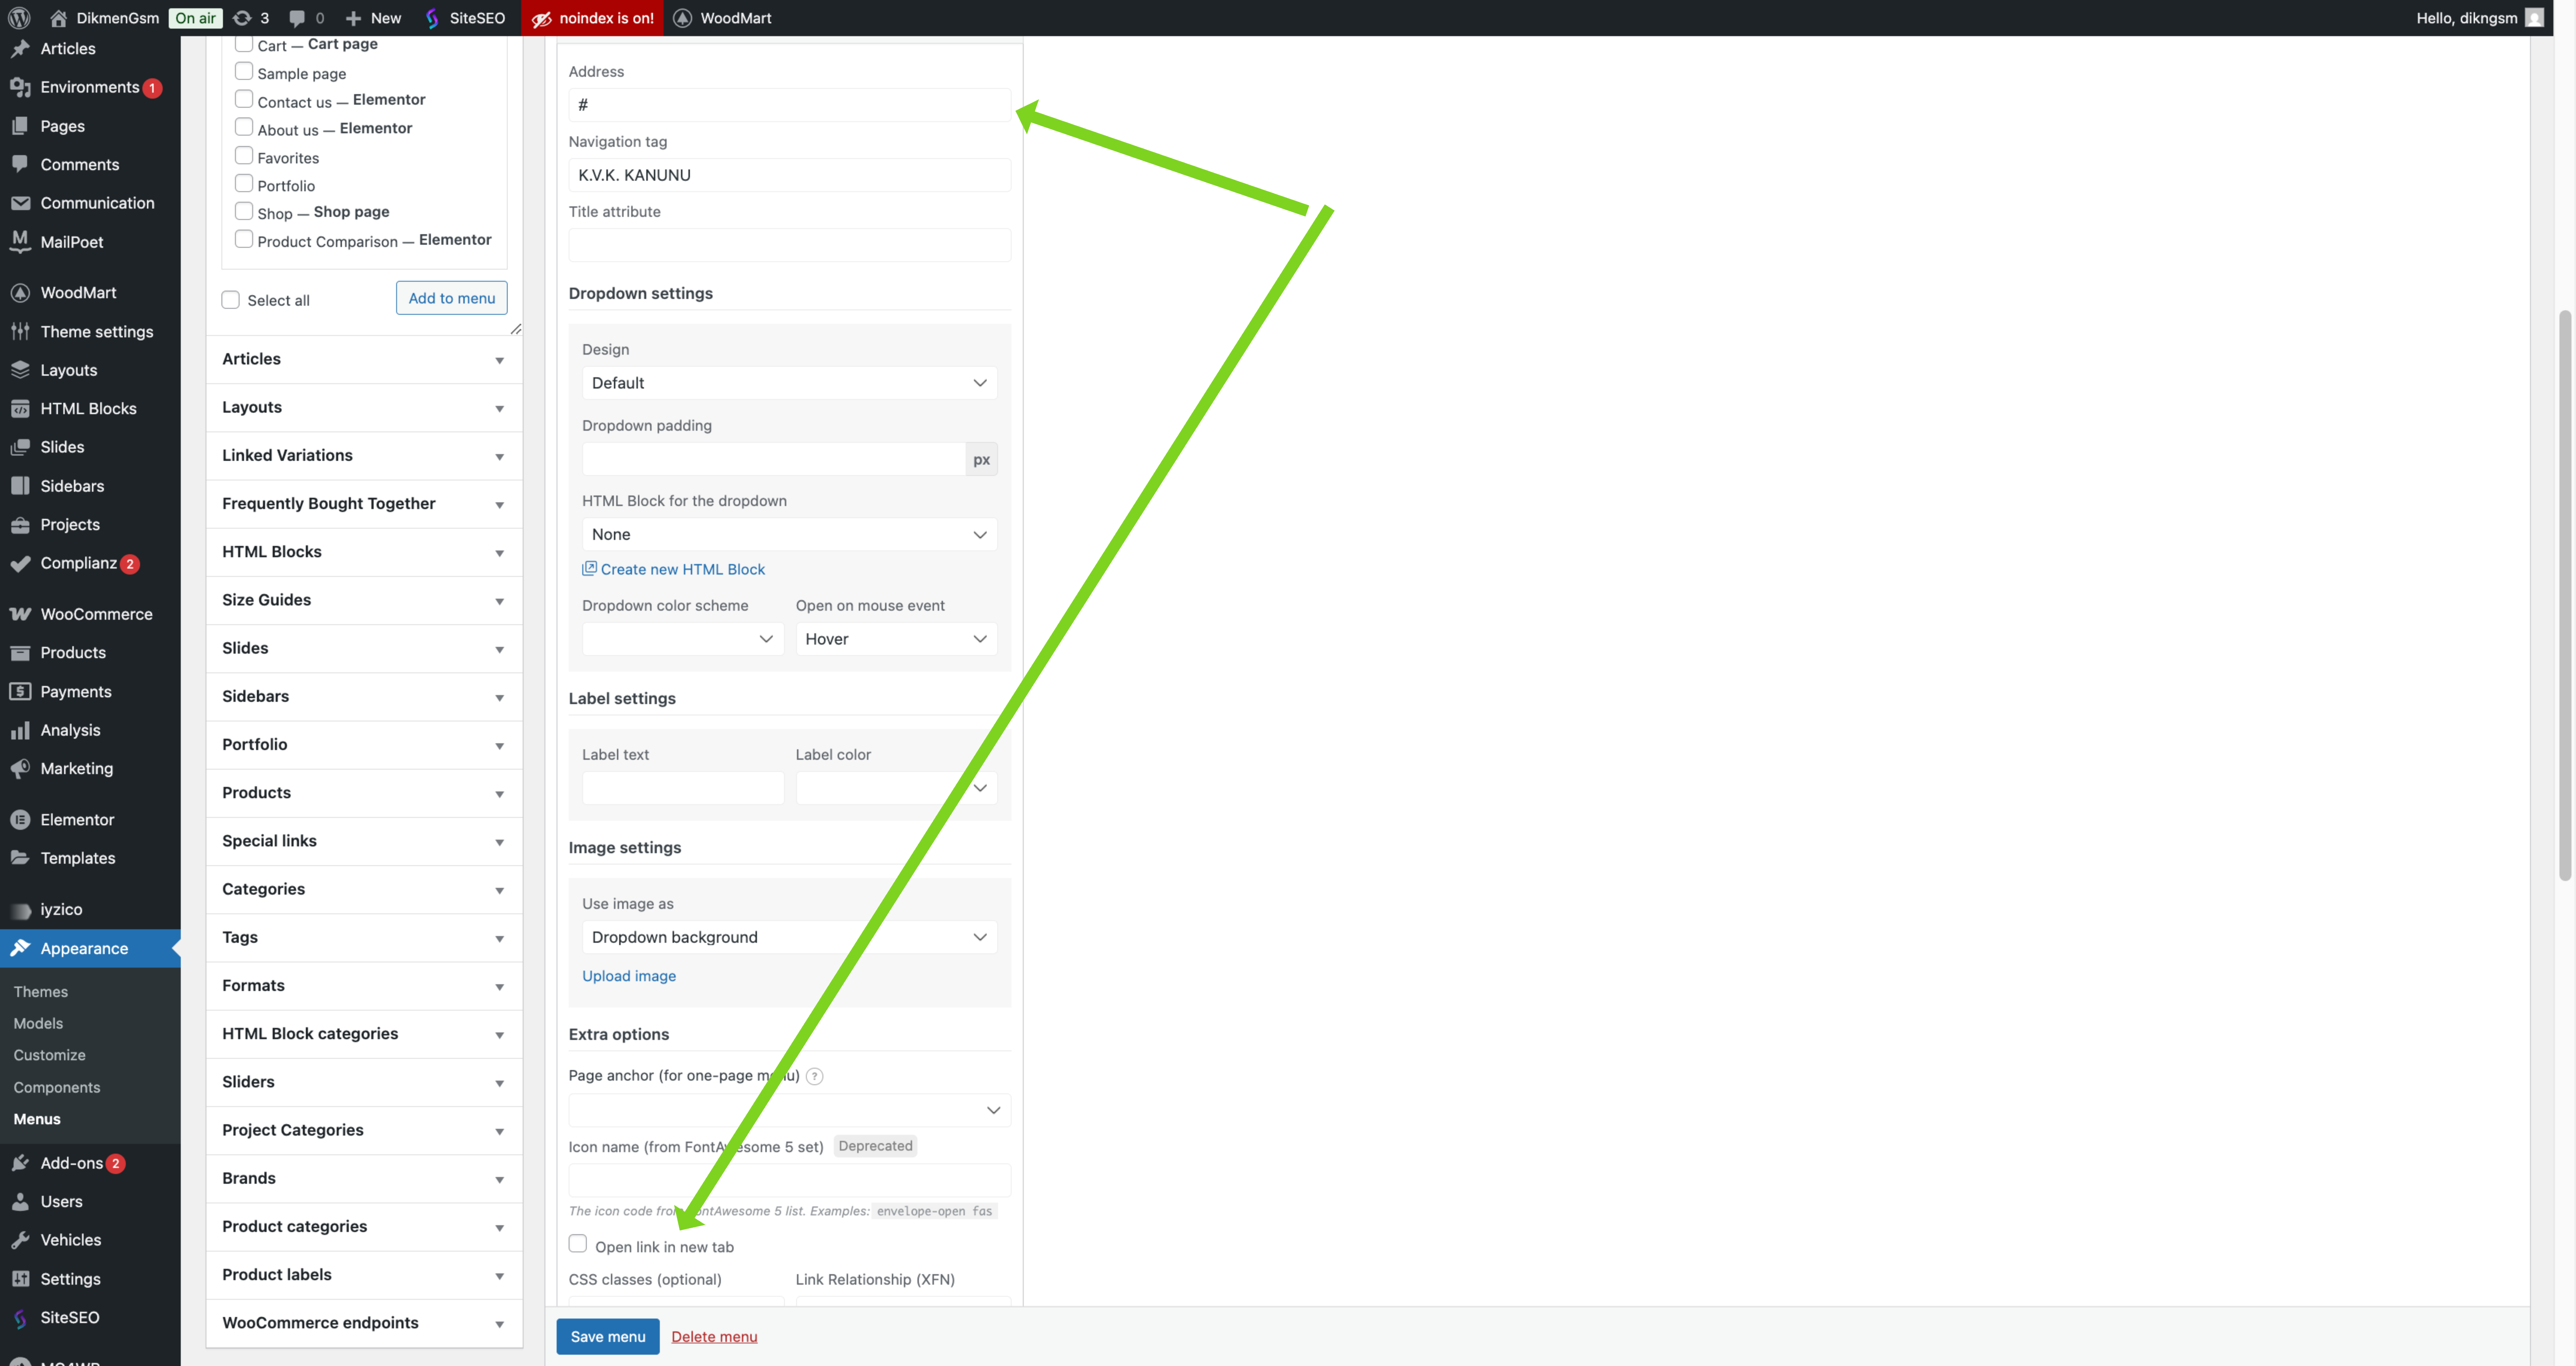The width and height of the screenshot is (2576, 1366).
Task: Open the Customize submenu item
Action: point(50,1055)
